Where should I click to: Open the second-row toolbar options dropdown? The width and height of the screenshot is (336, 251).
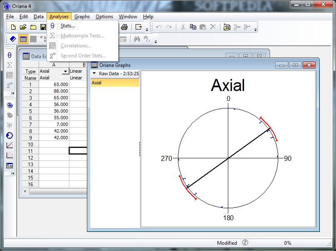coord(156,42)
